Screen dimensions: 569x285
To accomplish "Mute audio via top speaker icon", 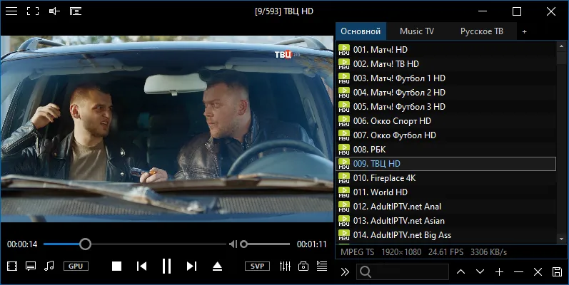I will pyautogui.click(x=54, y=11).
